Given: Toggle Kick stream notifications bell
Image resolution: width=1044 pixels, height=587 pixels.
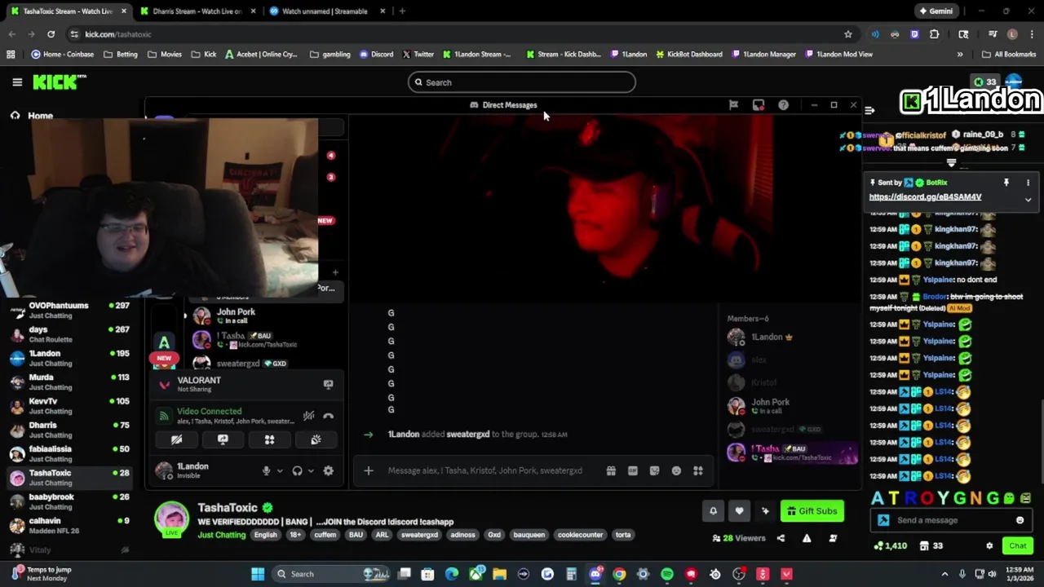Looking at the screenshot, I should (x=713, y=511).
